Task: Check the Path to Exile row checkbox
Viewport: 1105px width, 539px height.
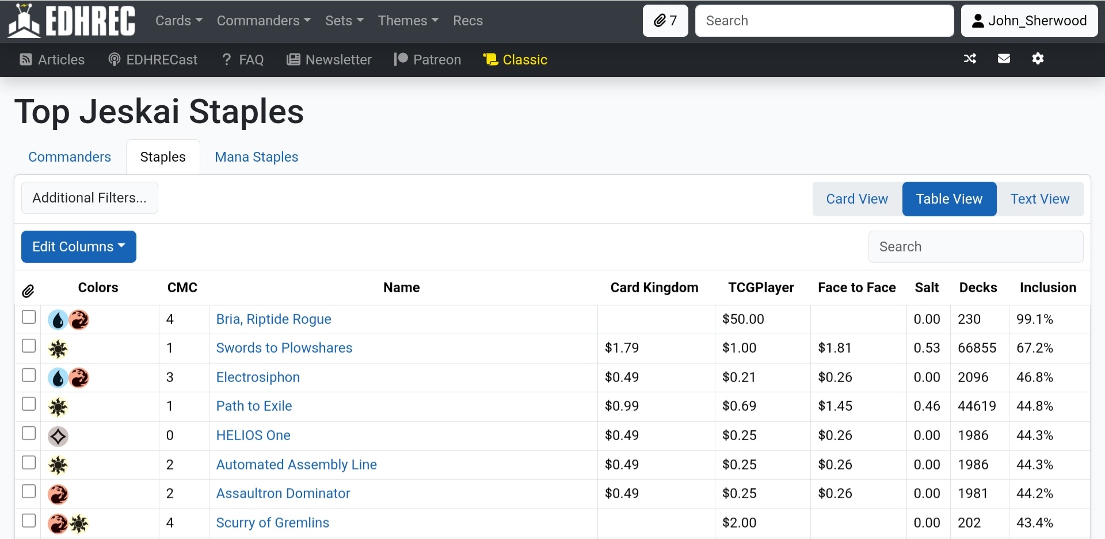Action: 28,404
